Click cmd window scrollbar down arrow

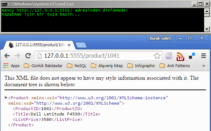(x=207, y=29)
